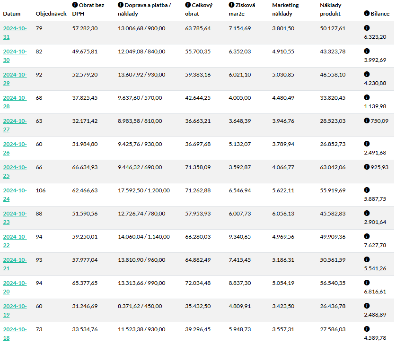
Task: Click info icon next to 750,09 balance
Action: pos(367,121)
